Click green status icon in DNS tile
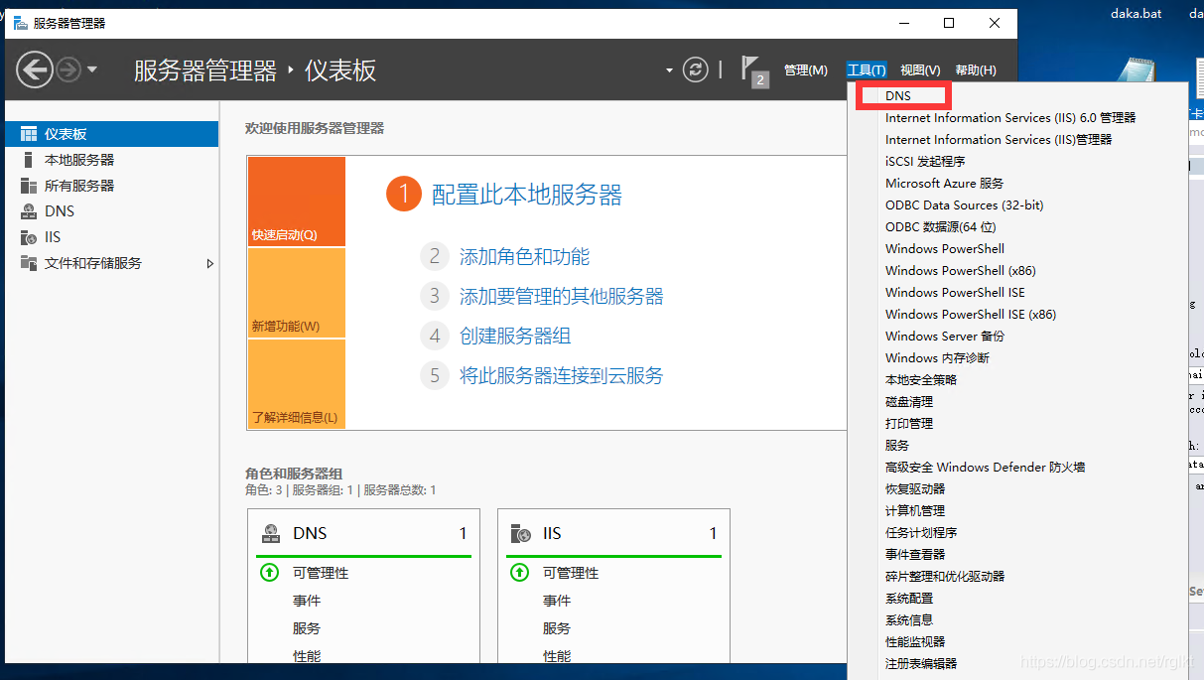 tap(269, 573)
